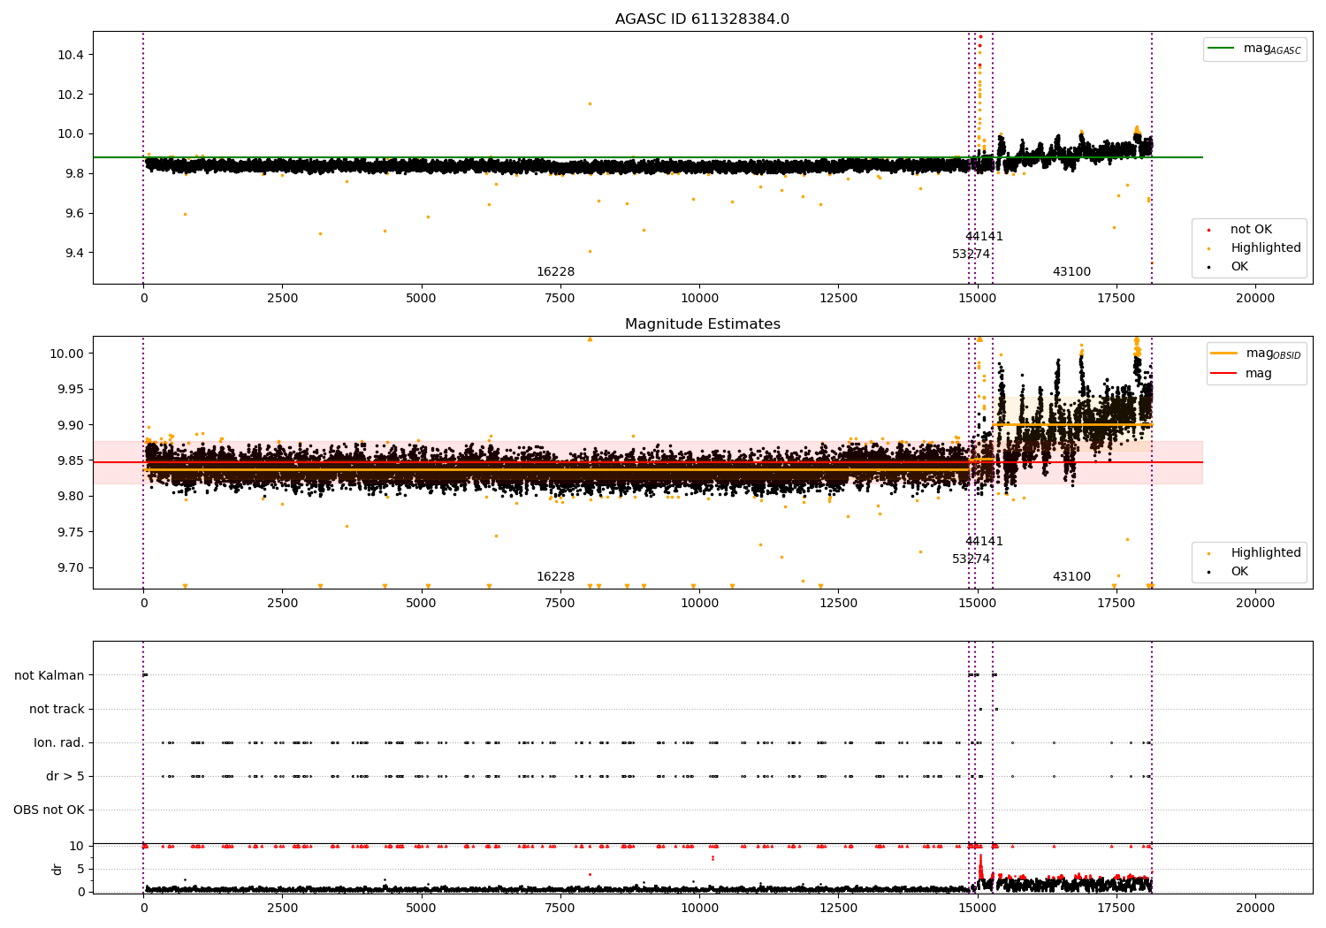
Task: Click x-tick 17500 under the bottom plot
Action: (x=1116, y=908)
